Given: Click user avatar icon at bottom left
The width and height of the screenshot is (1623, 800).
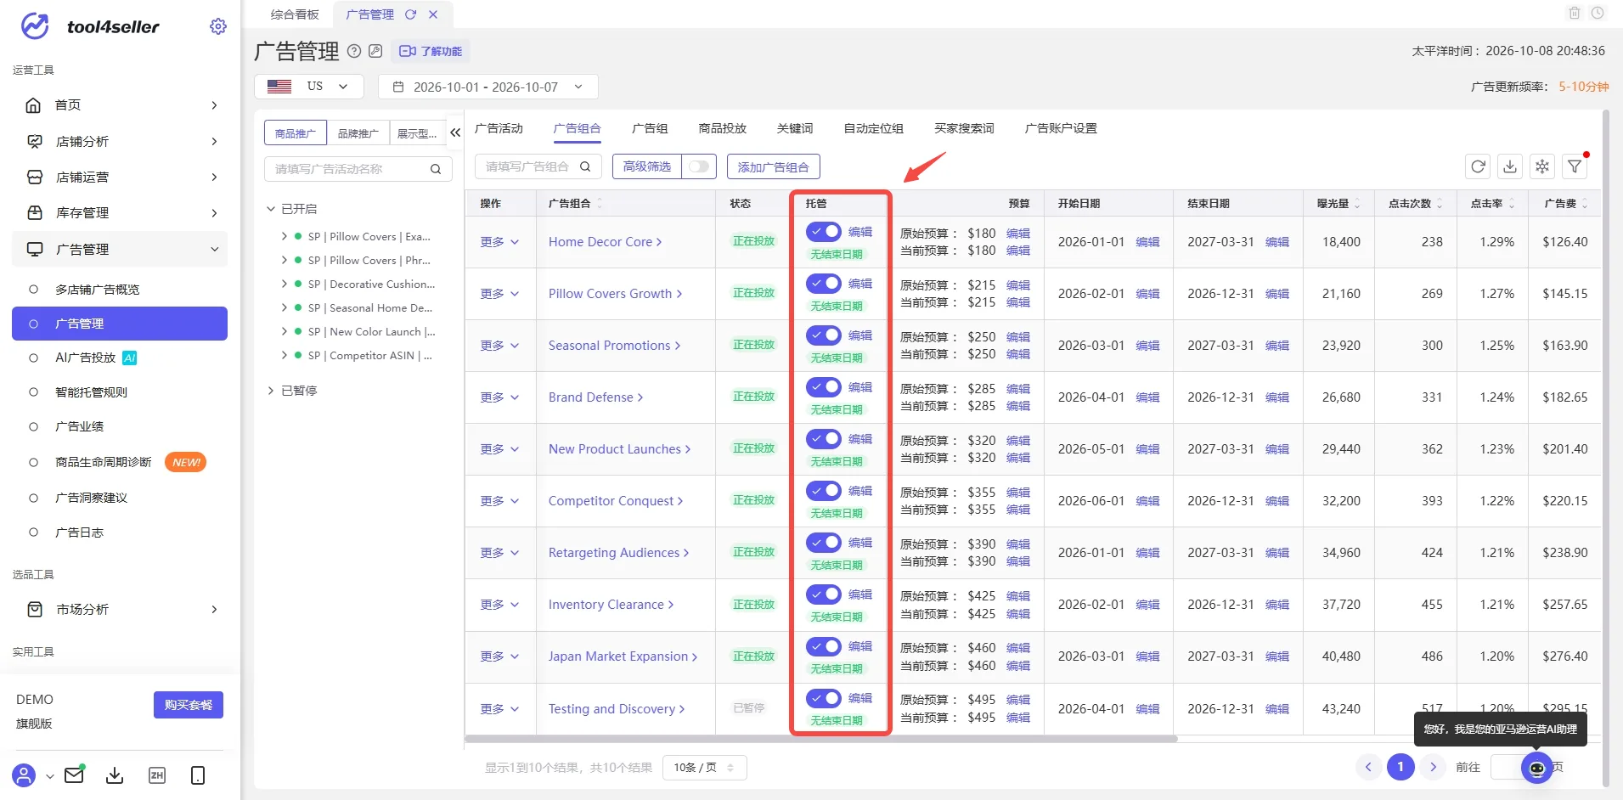Looking at the screenshot, I should (25, 775).
